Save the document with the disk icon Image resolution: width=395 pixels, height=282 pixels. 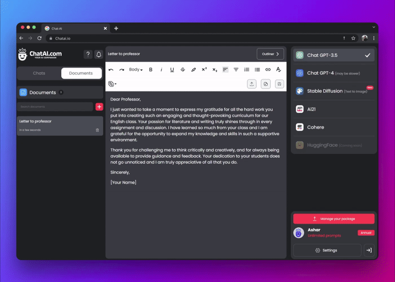(279, 84)
